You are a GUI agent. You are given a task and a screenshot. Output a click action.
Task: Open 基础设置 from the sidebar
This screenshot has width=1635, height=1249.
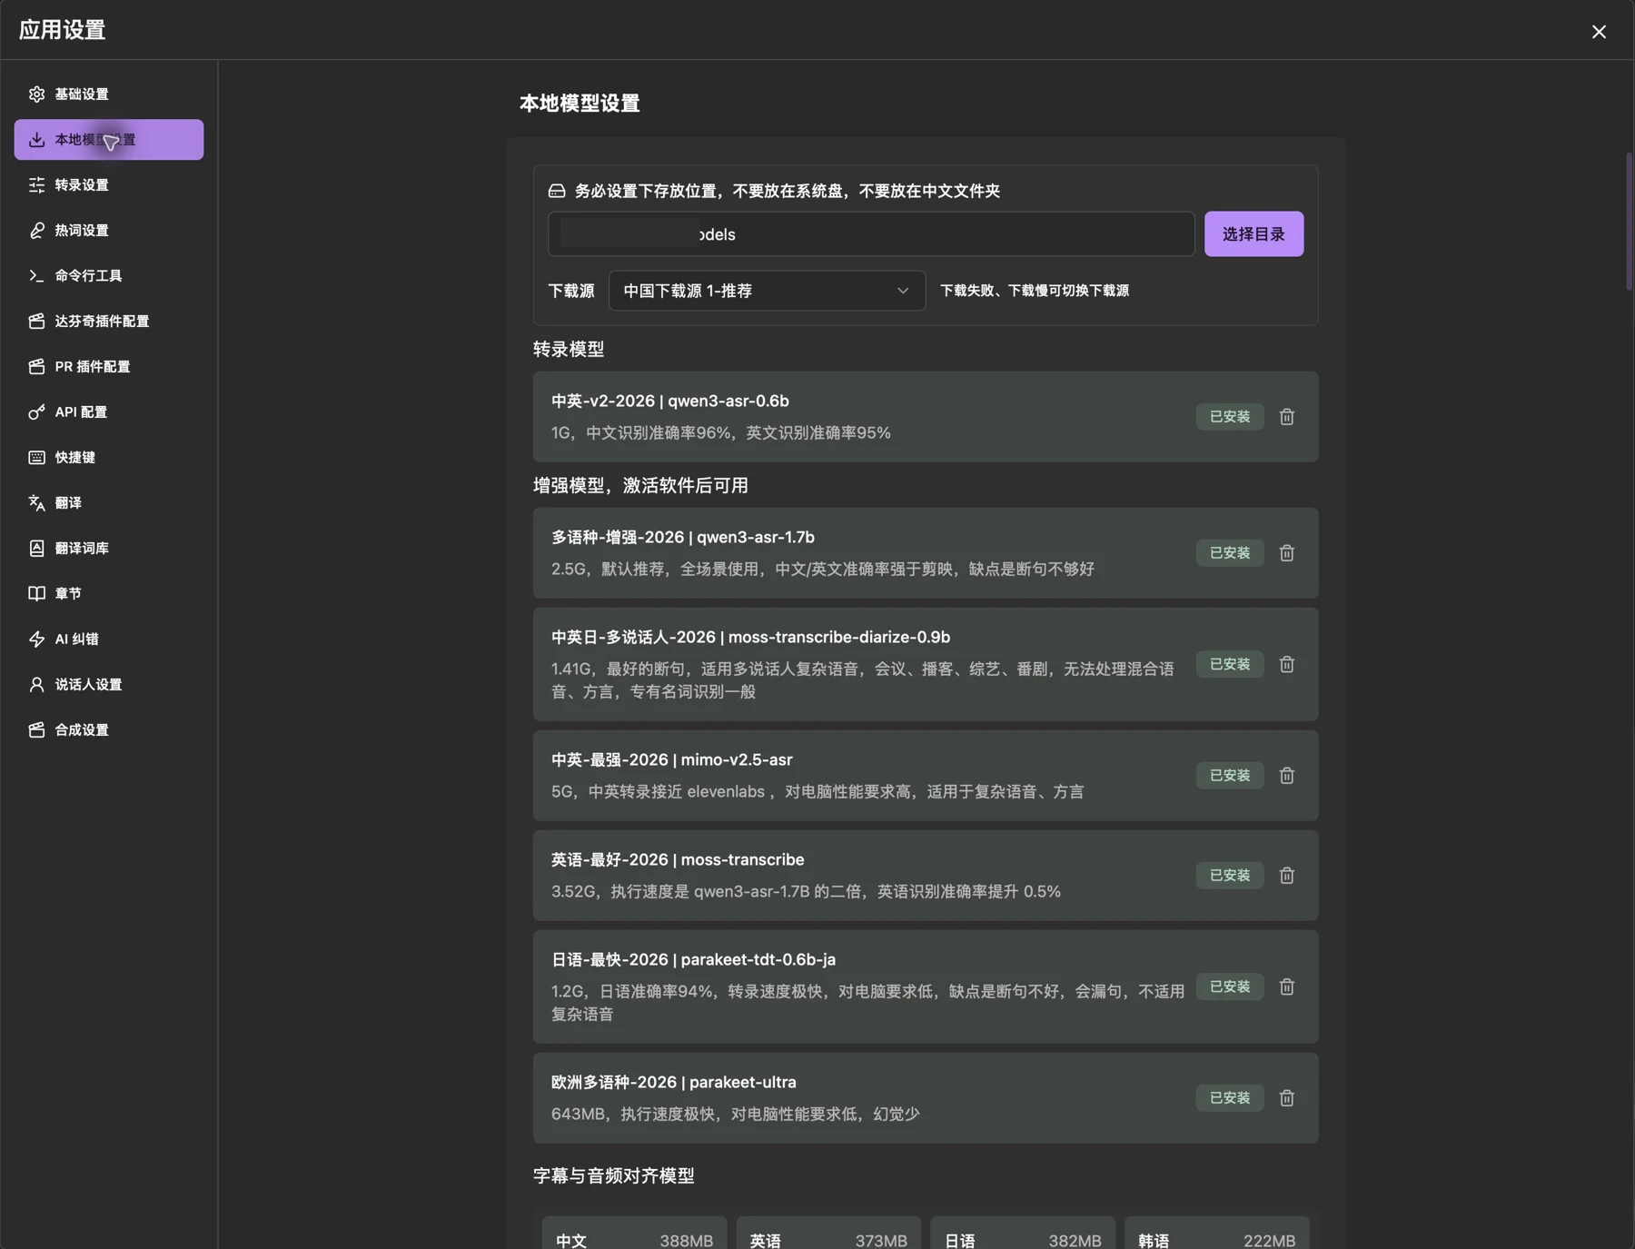109,94
